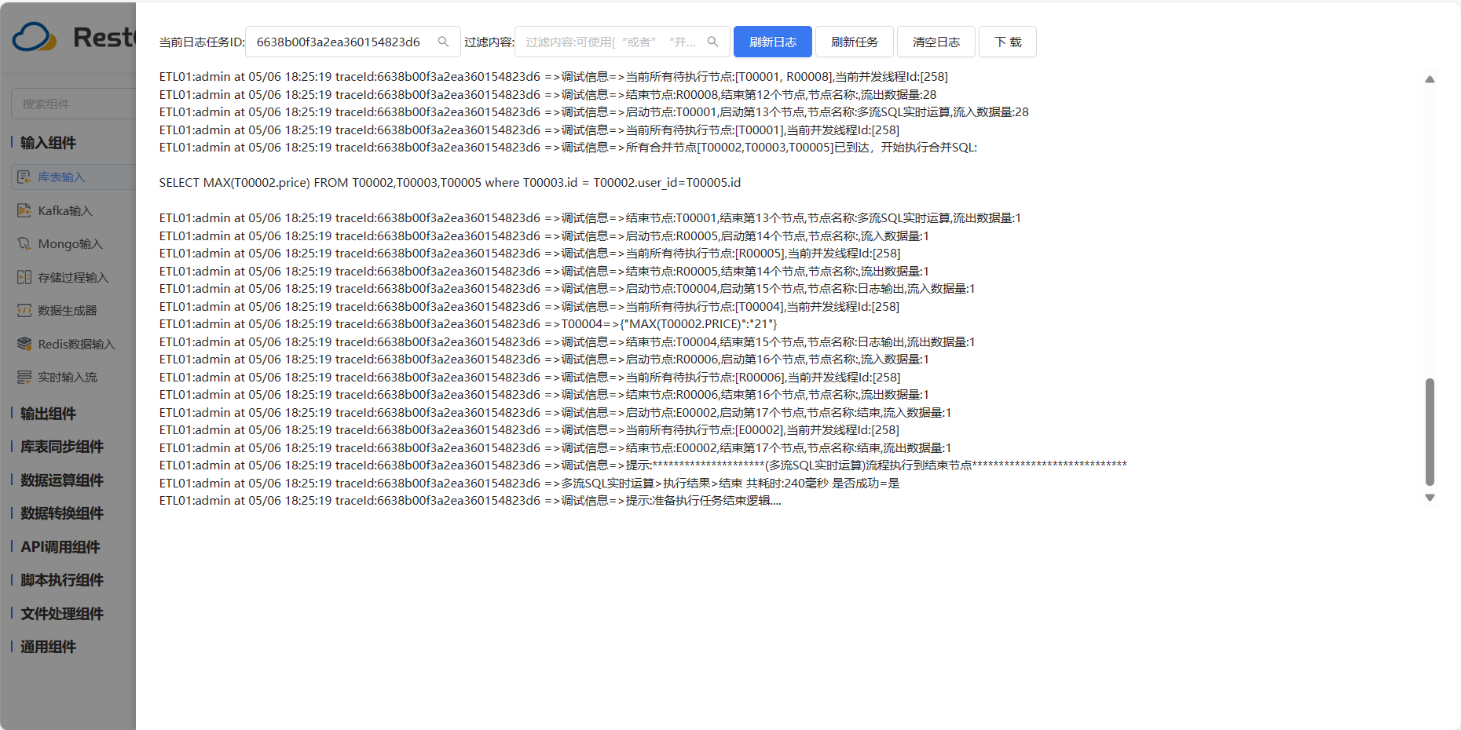This screenshot has height=730, width=1461.
Task: Select the 实时输入流 component icon
Action: 24,378
